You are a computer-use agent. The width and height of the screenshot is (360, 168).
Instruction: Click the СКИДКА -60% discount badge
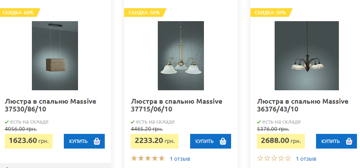(x=19, y=13)
